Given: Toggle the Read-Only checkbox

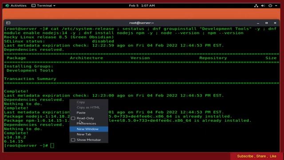Looking at the screenshot, I should [73, 118].
